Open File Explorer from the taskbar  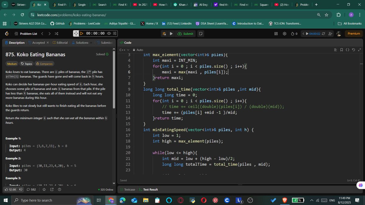146,200
